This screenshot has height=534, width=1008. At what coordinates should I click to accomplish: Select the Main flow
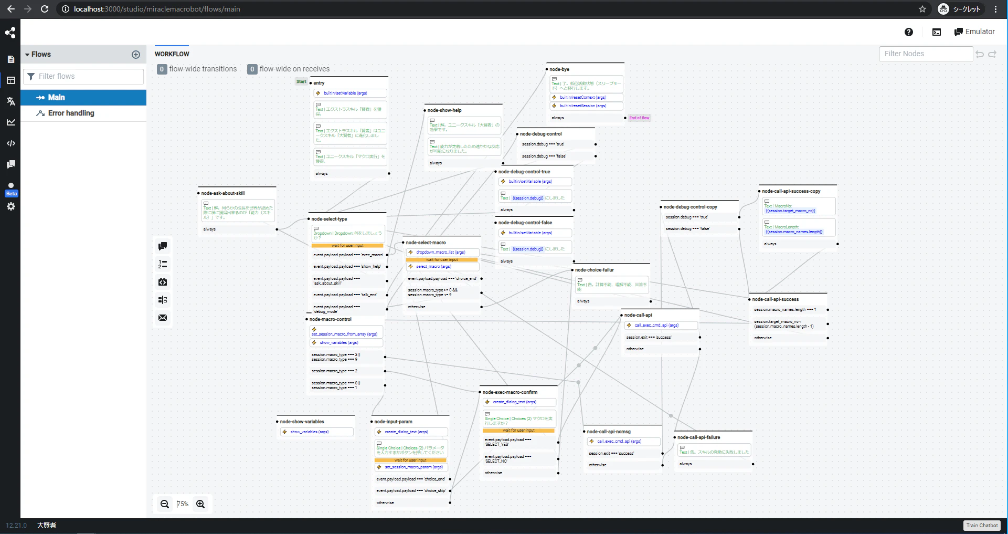pyautogui.click(x=83, y=98)
